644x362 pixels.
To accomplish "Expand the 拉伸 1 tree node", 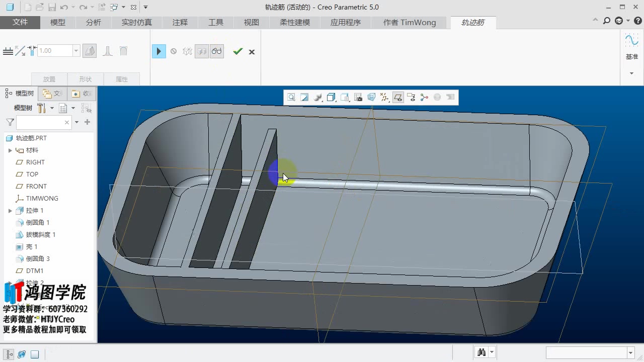I will click(x=10, y=211).
